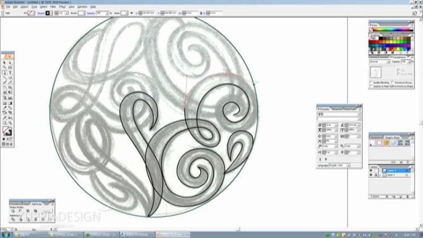
Task: Select the Type tool in toolbox
Action: pos(11,73)
